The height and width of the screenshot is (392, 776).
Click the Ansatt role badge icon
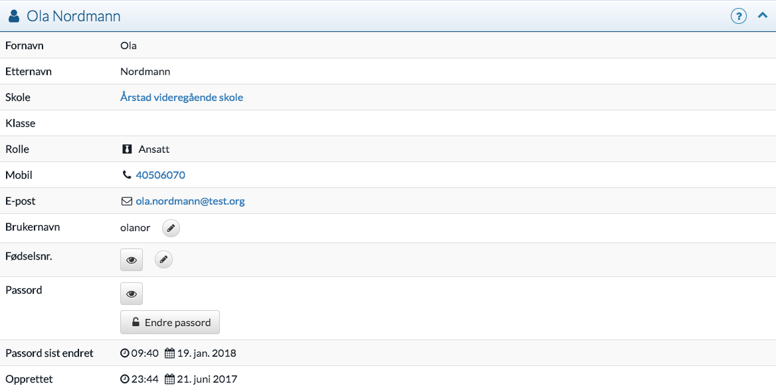(127, 149)
